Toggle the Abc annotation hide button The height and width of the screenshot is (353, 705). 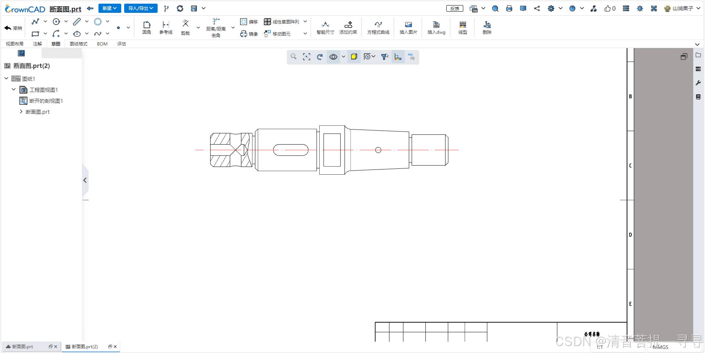tap(411, 57)
